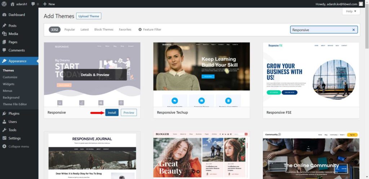Open Widgets under Appearance

(9, 84)
